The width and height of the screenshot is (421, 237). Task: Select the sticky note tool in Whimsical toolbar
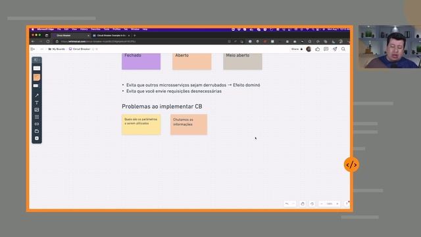37,77
